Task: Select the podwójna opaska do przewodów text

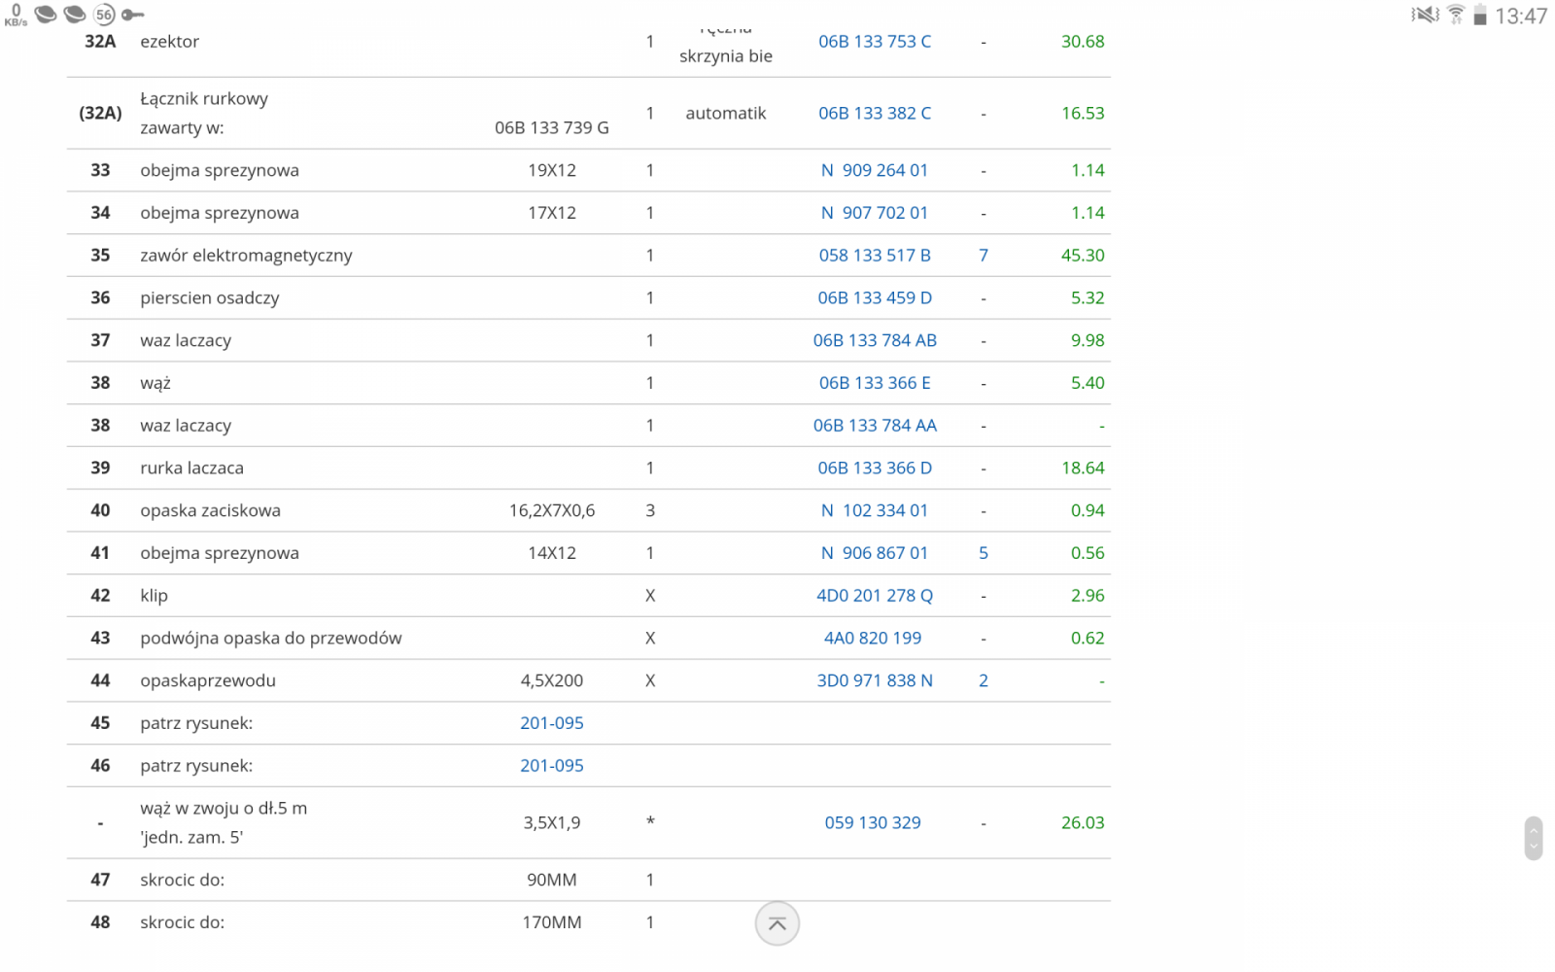Action: (271, 639)
